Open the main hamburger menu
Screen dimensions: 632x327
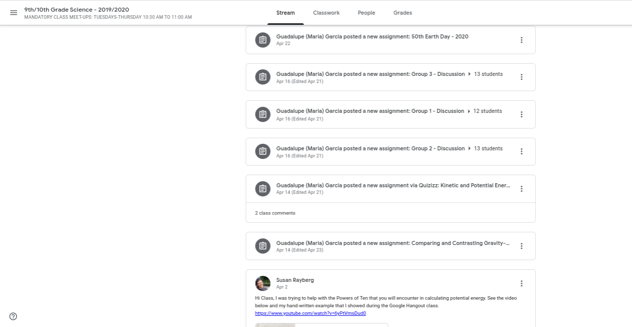click(x=14, y=13)
